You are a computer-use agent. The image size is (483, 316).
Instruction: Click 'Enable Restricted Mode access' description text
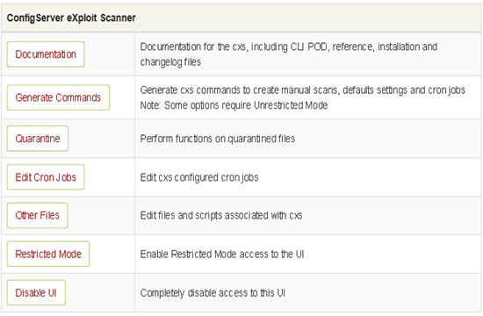coord(222,254)
